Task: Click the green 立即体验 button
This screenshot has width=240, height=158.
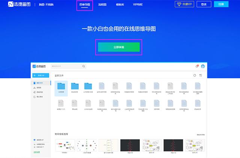Action: (x=119, y=47)
